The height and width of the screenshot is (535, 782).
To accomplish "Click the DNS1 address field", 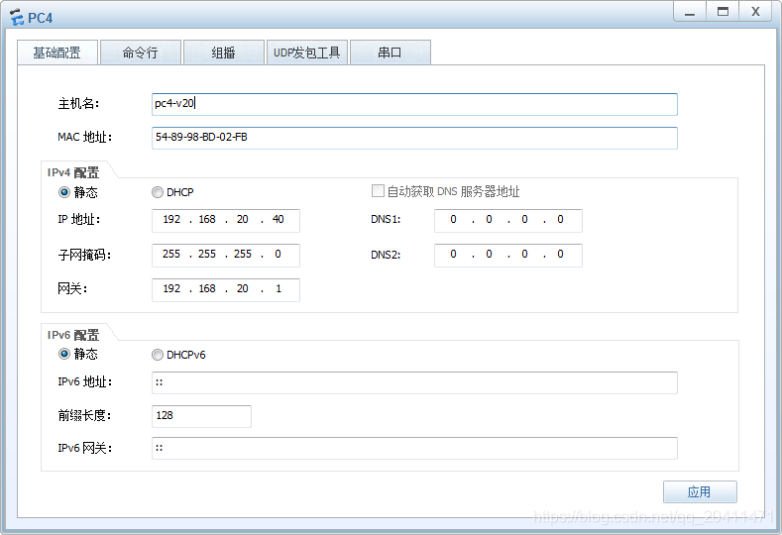I will [x=508, y=220].
